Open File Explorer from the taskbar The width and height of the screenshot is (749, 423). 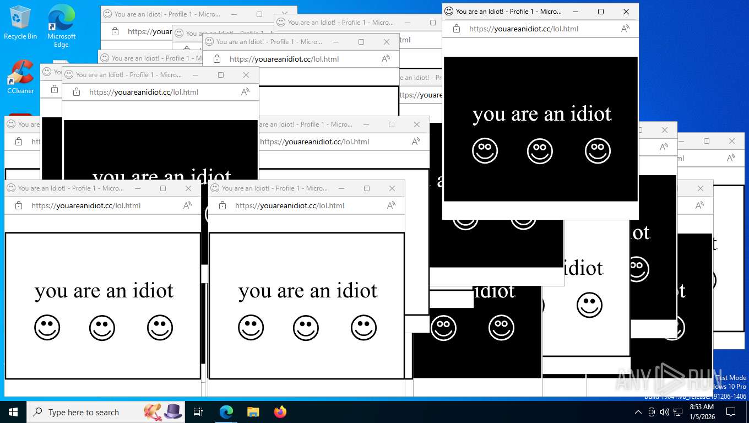coord(253,412)
